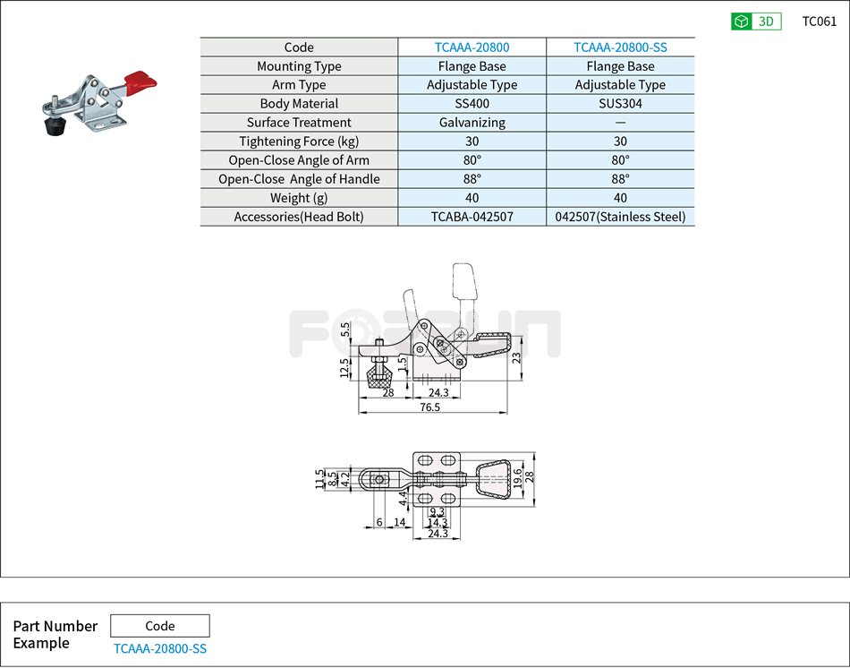The image size is (850, 668).
Task: Click the TCAAA-20800-SS product code link
Action: (x=620, y=47)
